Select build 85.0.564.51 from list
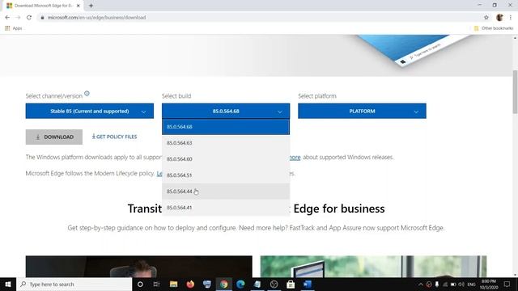The width and height of the screenshot is (518, 291). [226, 175]
